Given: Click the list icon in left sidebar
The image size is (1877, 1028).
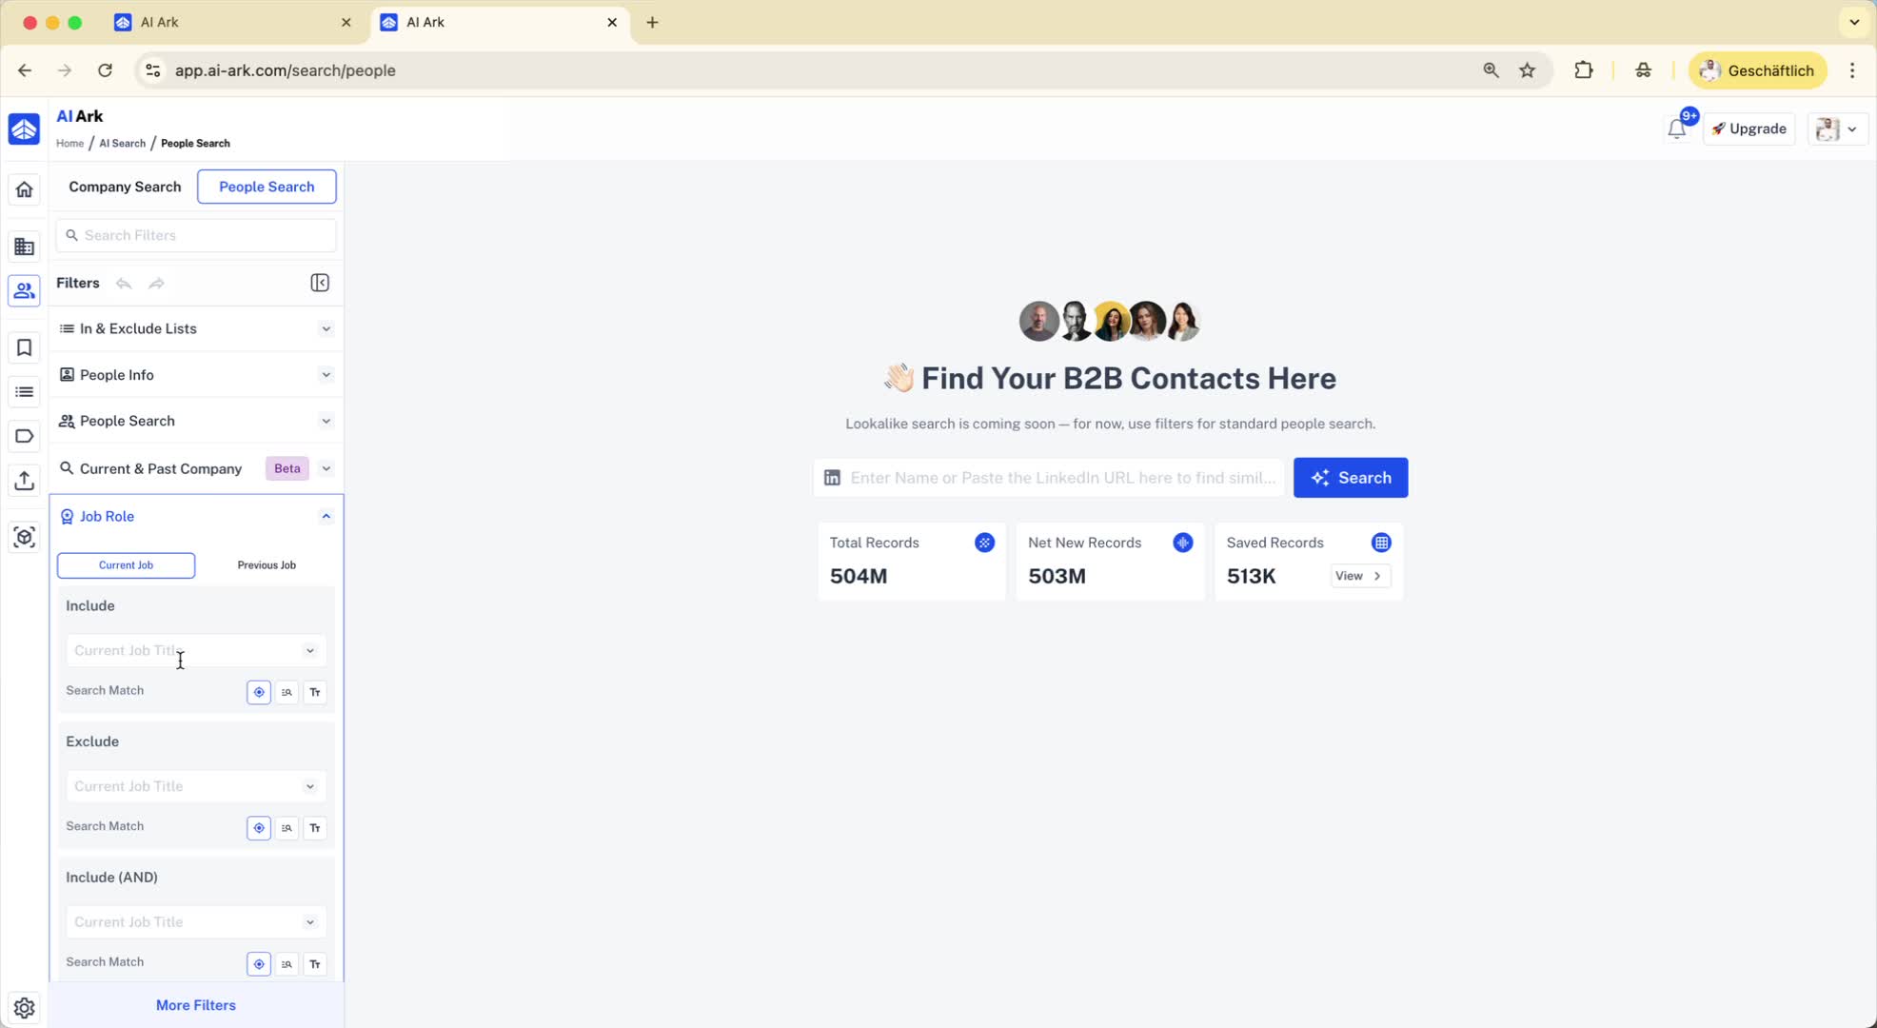Looking at the screenshot, I should point(25,392).
